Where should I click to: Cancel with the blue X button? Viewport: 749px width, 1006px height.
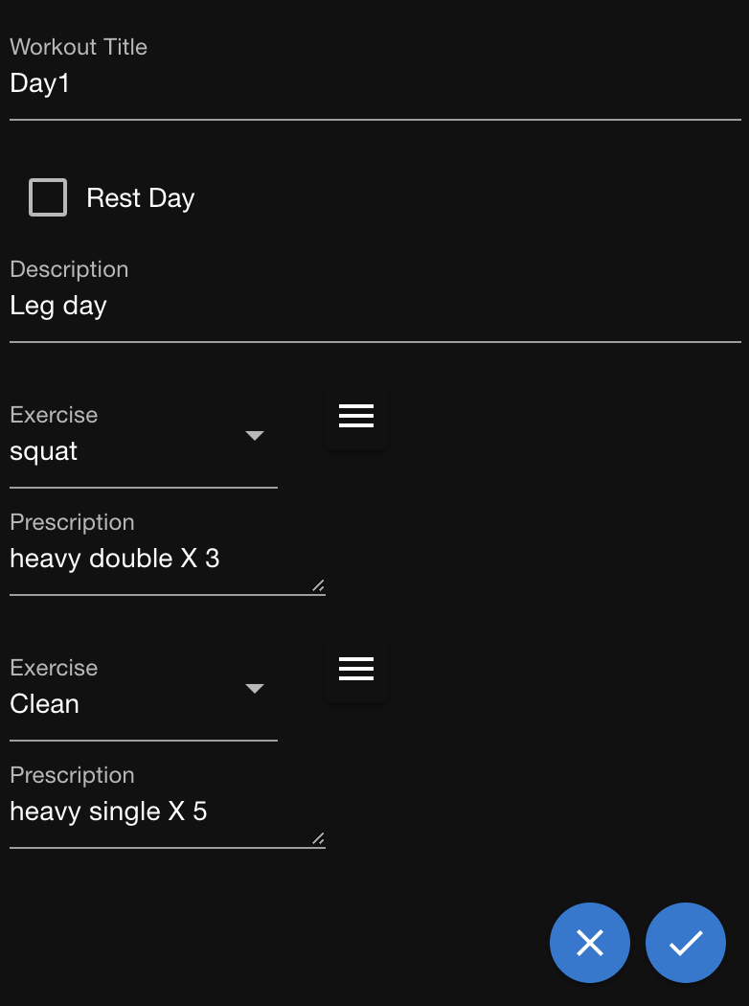click(590, 943)
